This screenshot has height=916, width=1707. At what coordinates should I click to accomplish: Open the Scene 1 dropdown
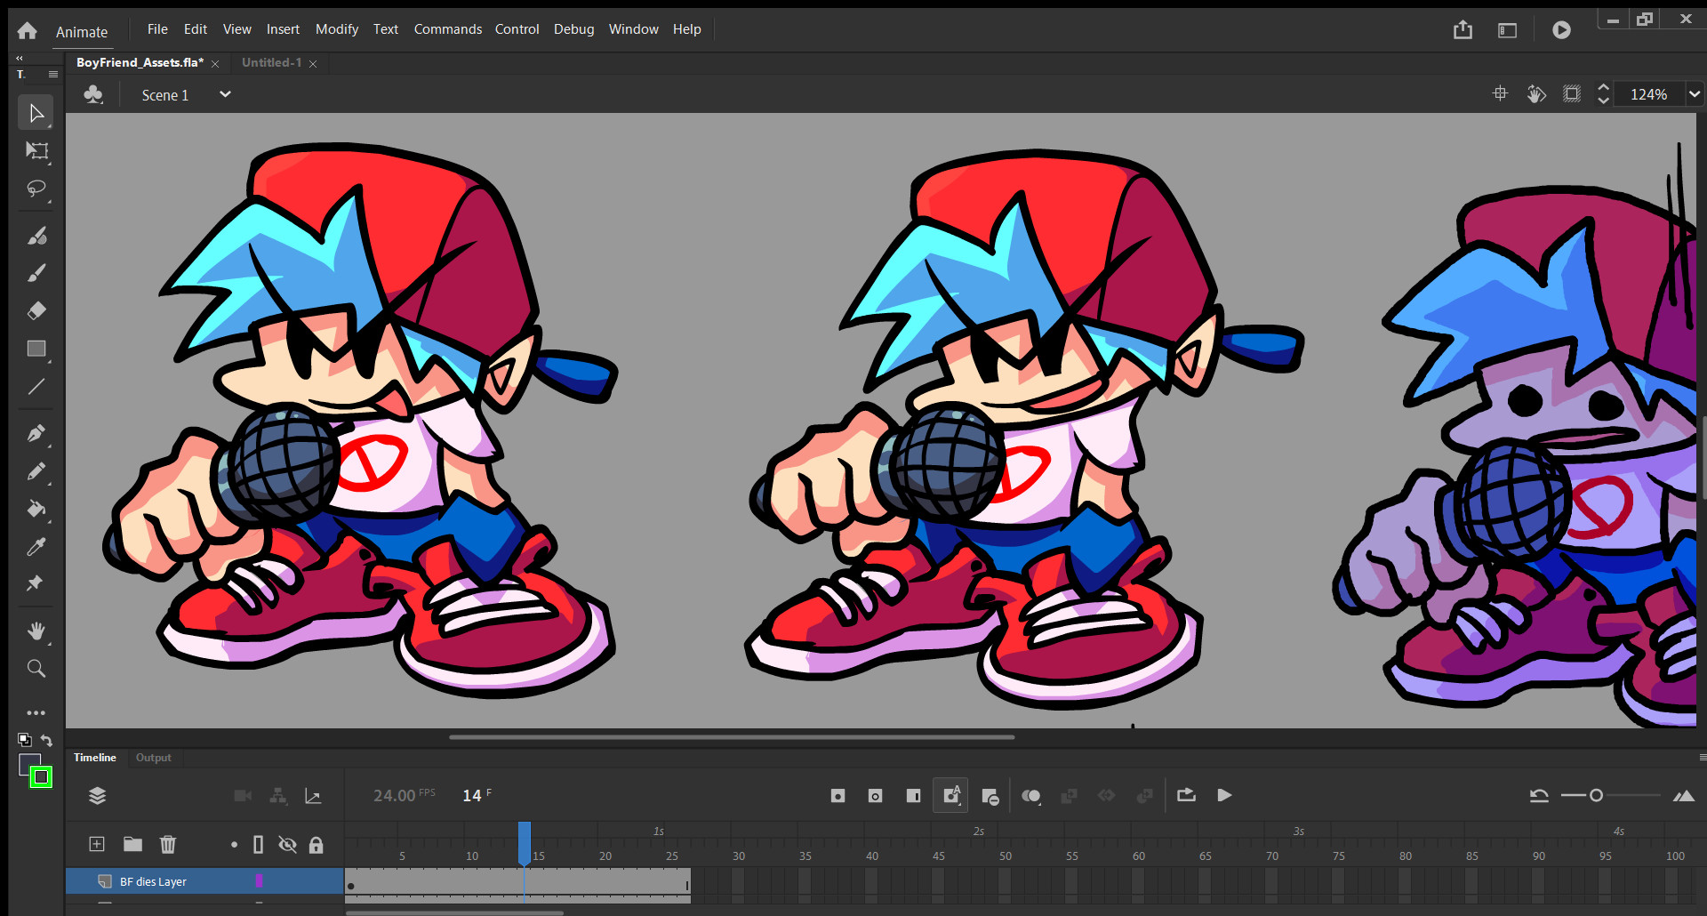point(224,94)
